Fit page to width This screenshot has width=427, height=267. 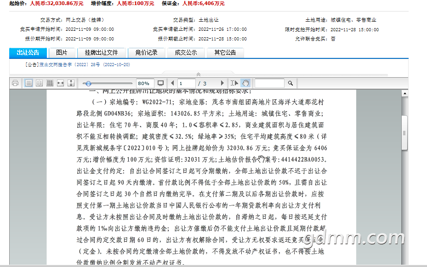tap(60, 83)
